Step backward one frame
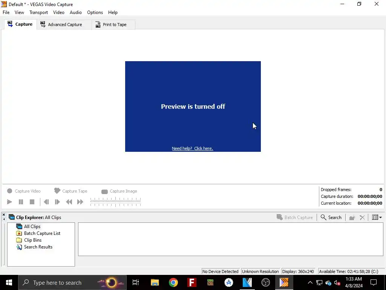The height and width of the screenshot is (290, 386). click(46, 202)
